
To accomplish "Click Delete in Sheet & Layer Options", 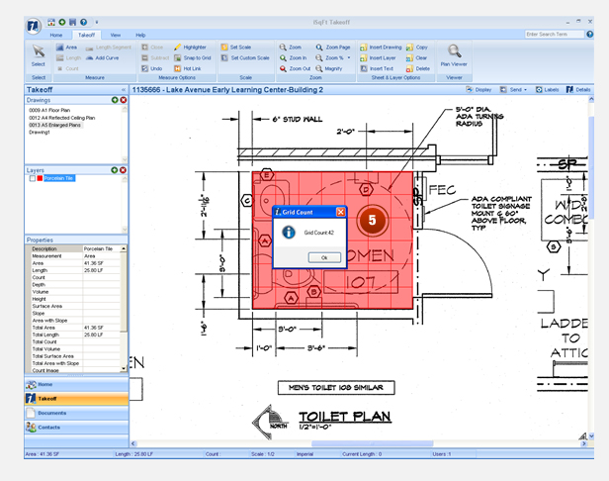I will coord(418,68).
